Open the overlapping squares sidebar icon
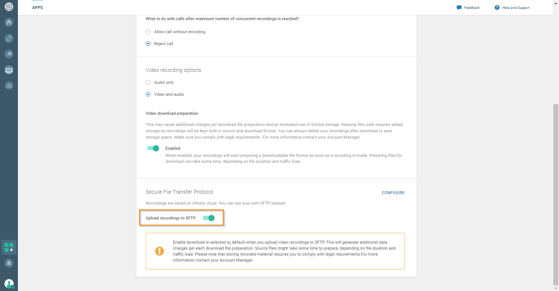The image size is (559, 291). pos(9,38)
